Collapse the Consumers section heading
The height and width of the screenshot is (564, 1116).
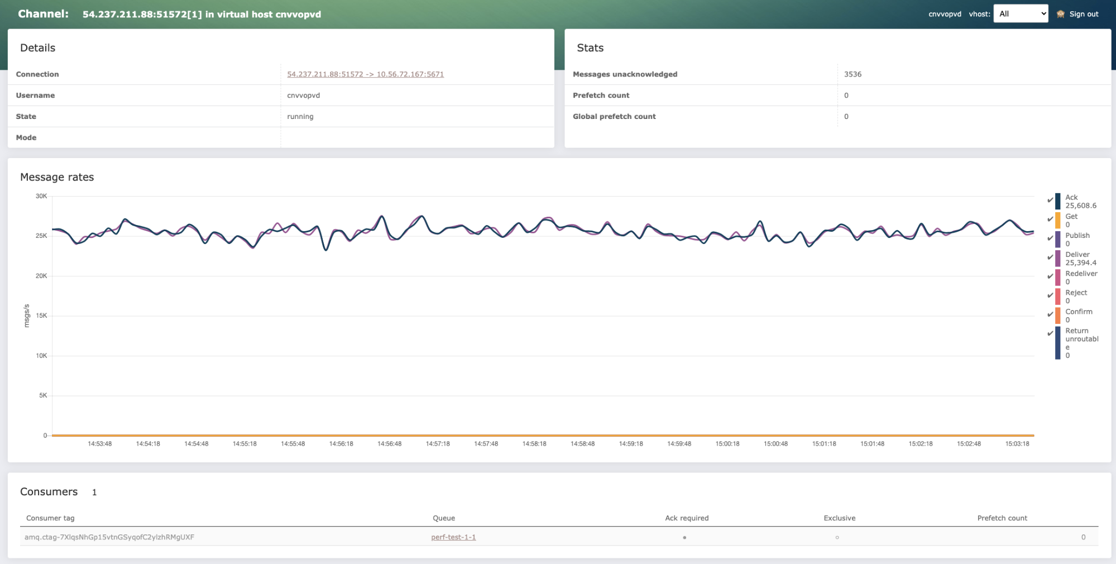tap(49, 492)
